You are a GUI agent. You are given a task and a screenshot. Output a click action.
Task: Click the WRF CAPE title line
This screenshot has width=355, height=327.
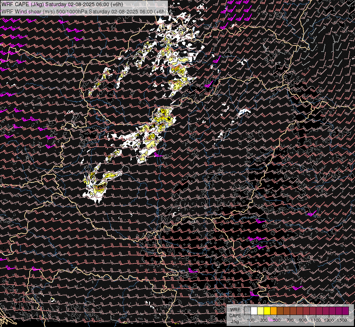(x=62, y=4)
